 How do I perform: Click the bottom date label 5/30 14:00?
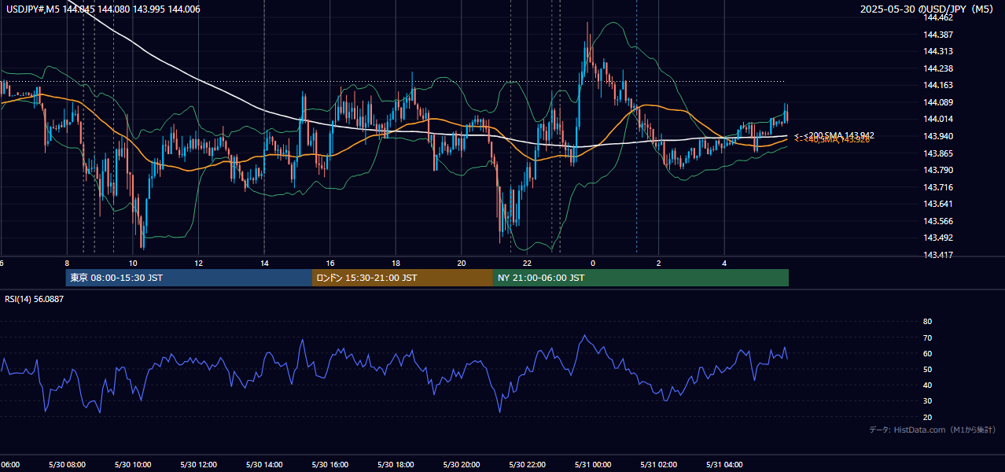(x=264, y=465)
